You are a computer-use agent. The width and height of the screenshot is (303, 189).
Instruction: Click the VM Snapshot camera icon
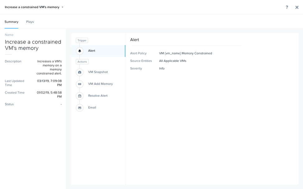(80, 72)
